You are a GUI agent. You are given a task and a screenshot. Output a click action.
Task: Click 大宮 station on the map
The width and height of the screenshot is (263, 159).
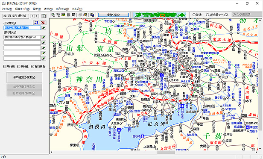coord(177,50)
